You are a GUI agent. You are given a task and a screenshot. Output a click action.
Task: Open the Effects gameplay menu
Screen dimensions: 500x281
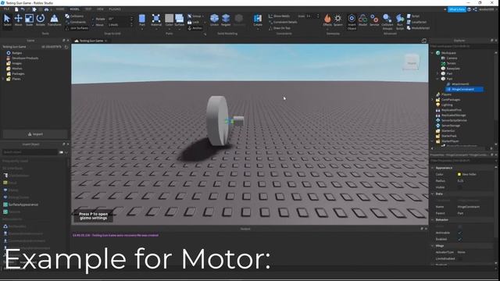coord(327,20)
